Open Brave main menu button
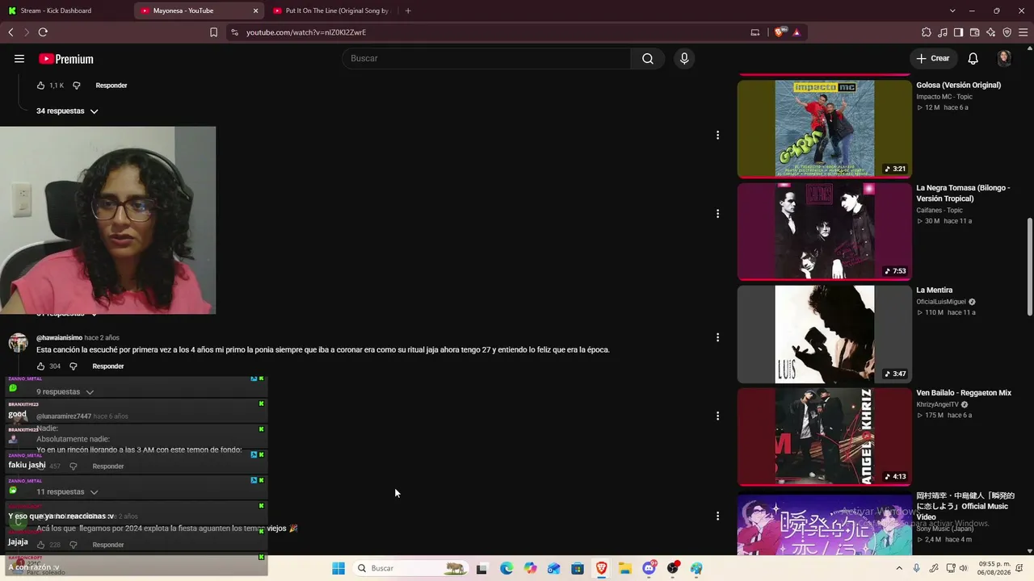This screenshot has height=581, width=1034. (1023, 32)
